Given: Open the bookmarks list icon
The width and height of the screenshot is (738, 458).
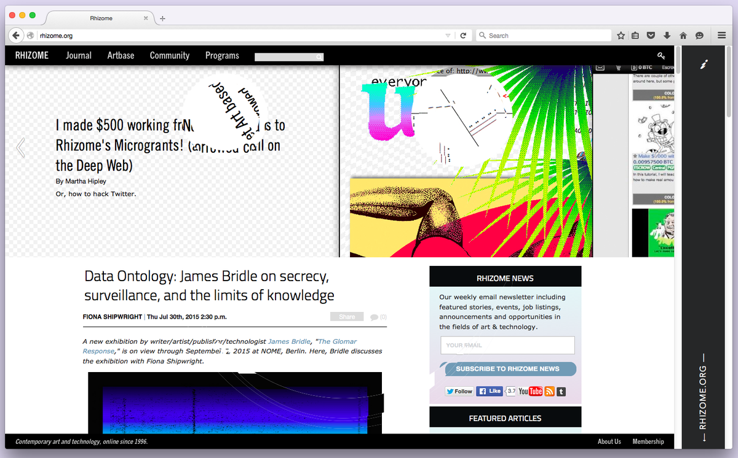Looking at the screenshot, I should (x=636, y=36).
